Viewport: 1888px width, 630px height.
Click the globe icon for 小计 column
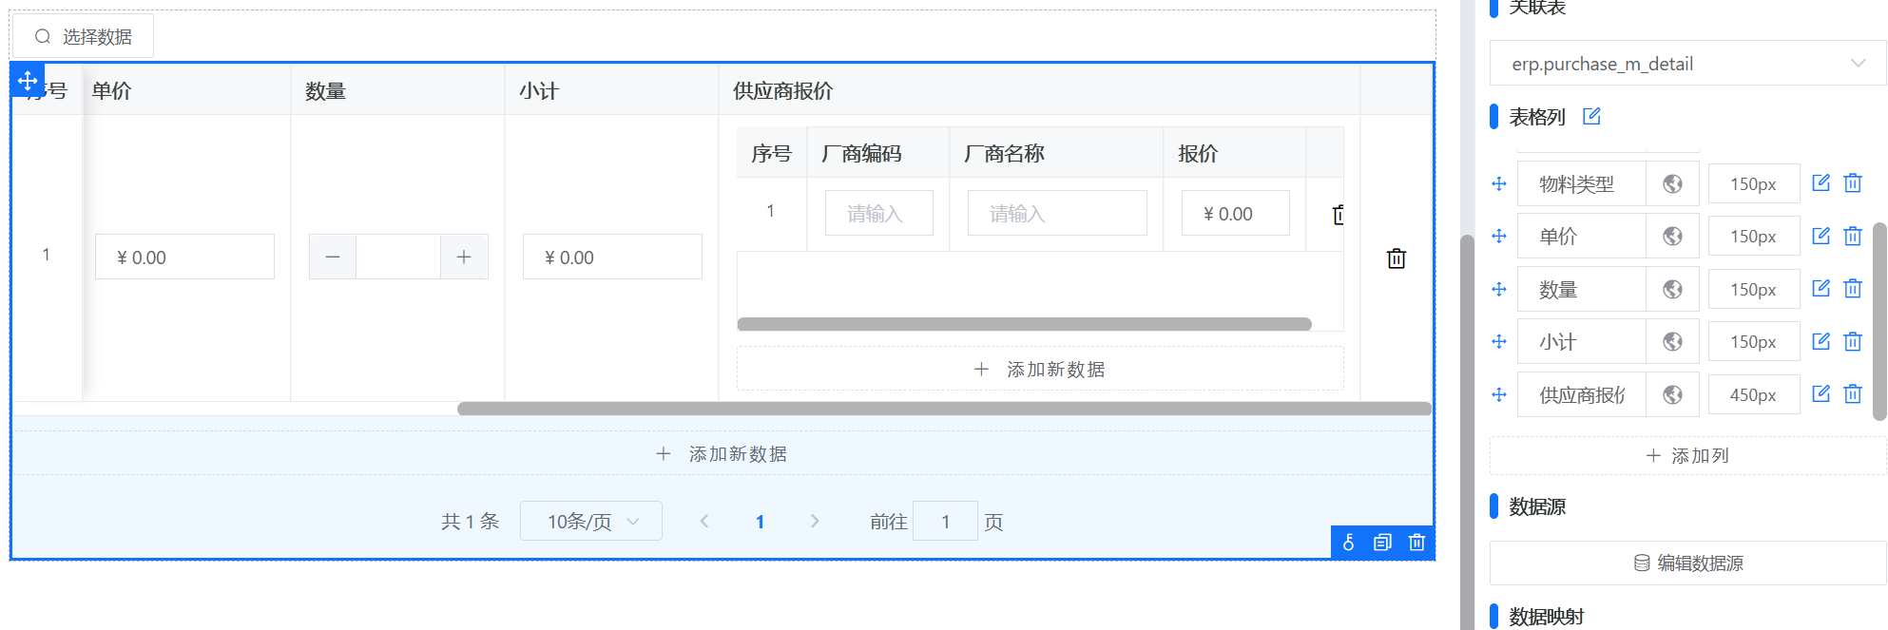[1672, 342]
